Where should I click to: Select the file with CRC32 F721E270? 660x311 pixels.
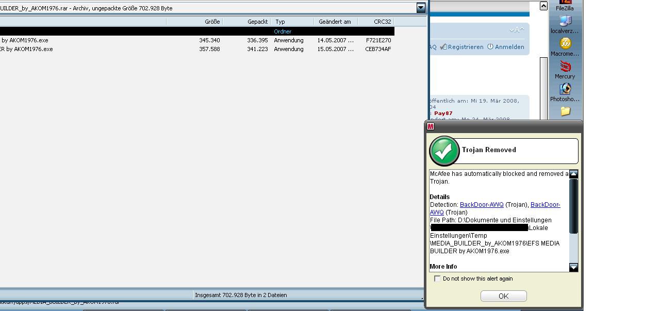pos(197,40)
